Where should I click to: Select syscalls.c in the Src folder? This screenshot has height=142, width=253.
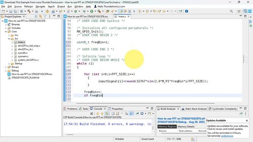23,53
